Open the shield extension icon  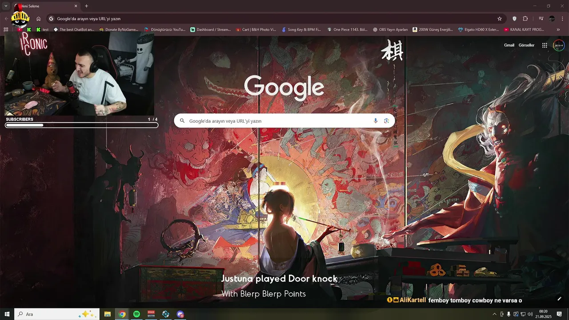(x=515, y=19)
